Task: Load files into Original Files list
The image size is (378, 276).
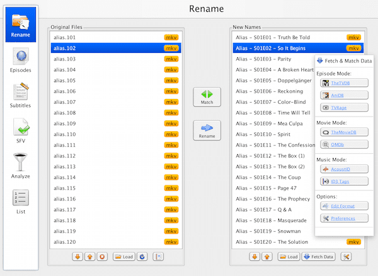Action: (x=123, y=256)
